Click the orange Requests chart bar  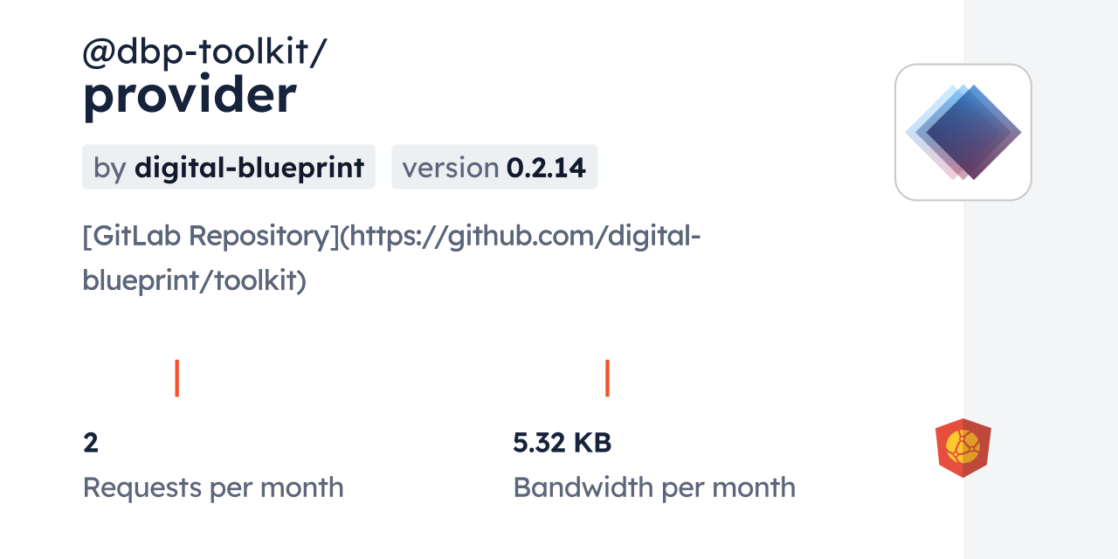pos(176,377)
